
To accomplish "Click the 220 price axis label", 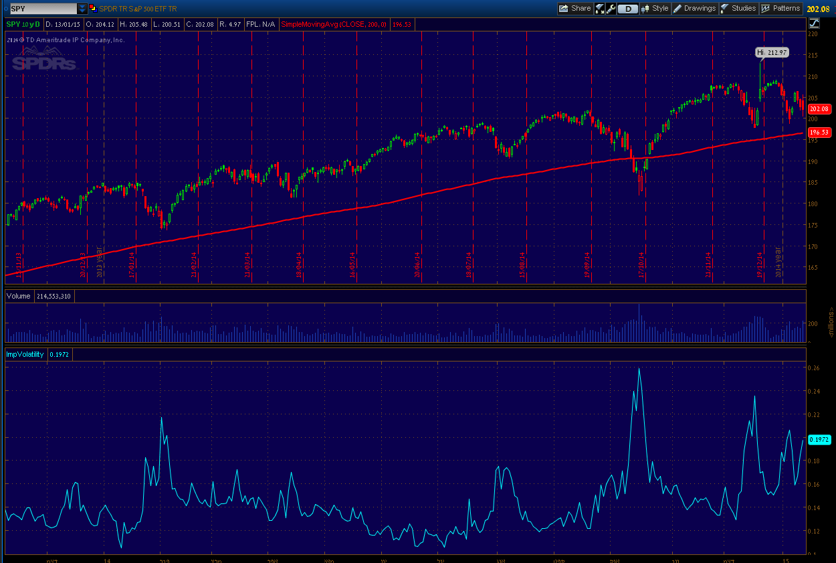I will pos(813,33).
